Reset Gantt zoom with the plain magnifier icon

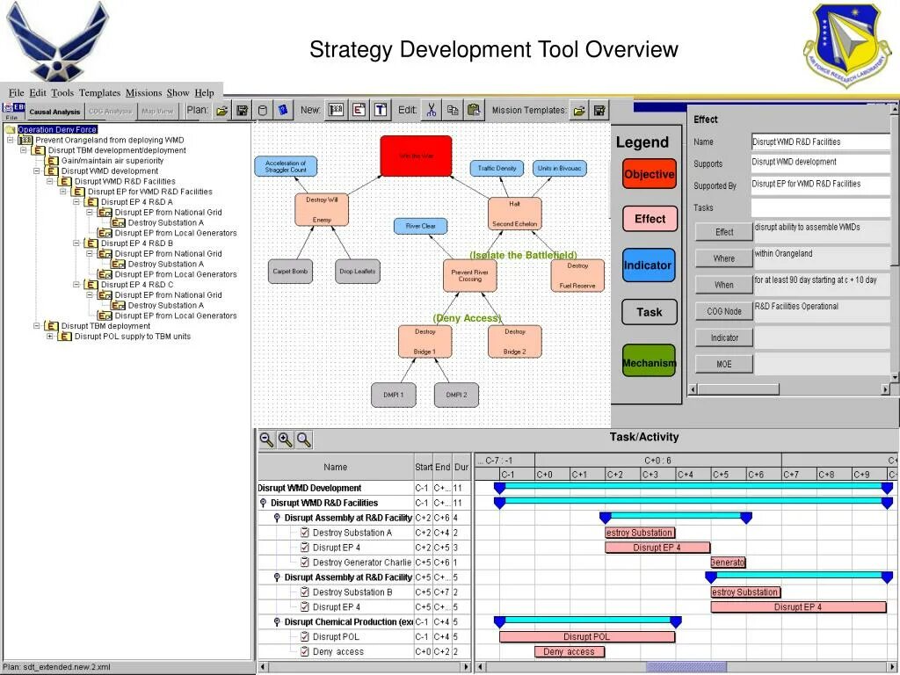click(x=304, y=440)
